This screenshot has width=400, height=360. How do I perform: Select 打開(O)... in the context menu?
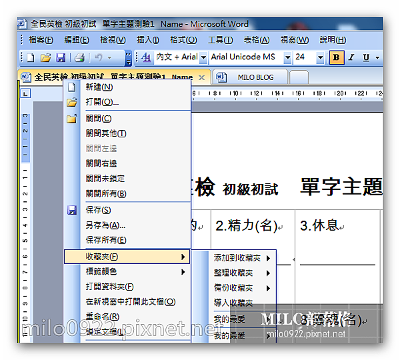tap(127, 102)
